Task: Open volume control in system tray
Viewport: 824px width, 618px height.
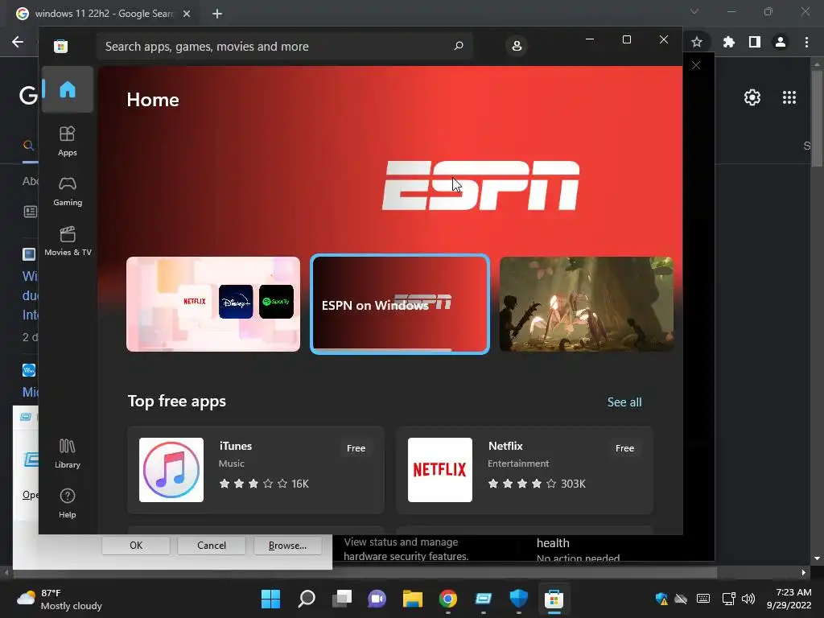Action: (x=748, y=599)
